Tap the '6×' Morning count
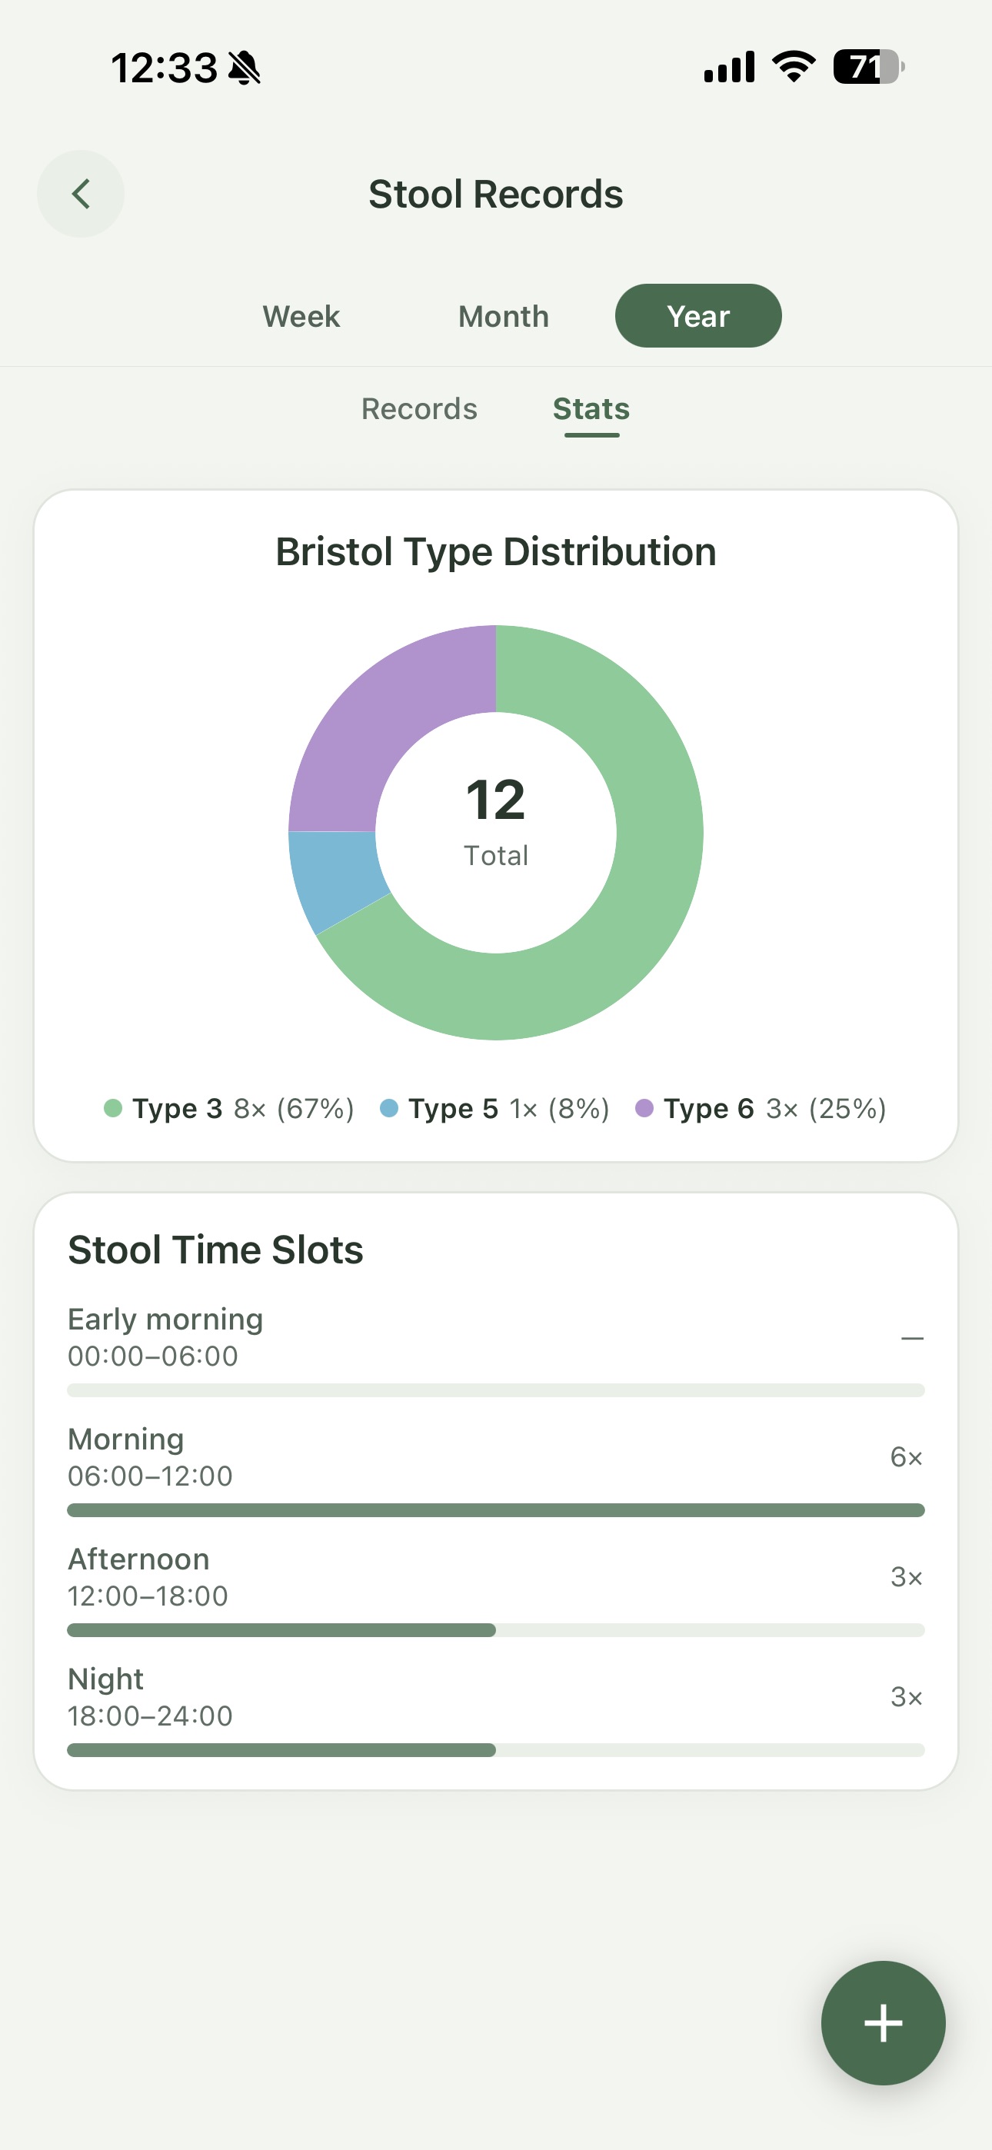The width and height of the screenshot is (992, 2150). point(906,1456)
